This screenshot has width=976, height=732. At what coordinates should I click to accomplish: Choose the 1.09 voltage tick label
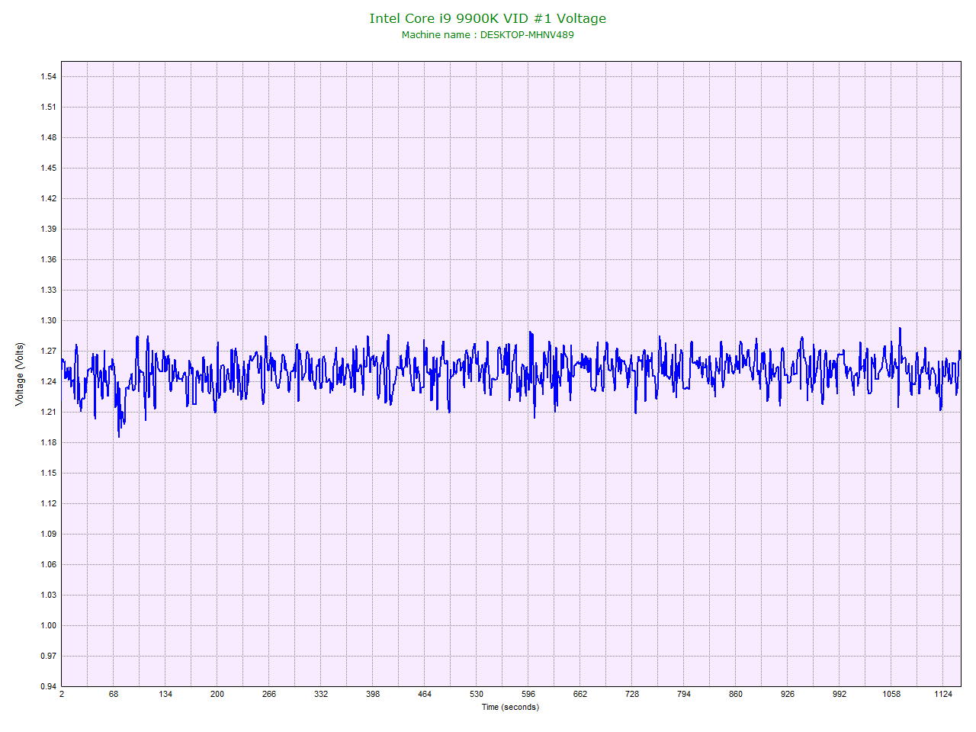[x=48, y=534]
